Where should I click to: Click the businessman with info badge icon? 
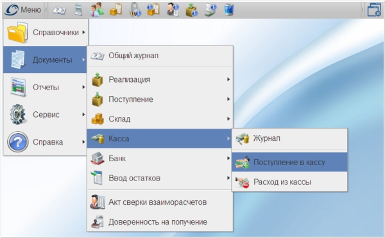(173, 10)
